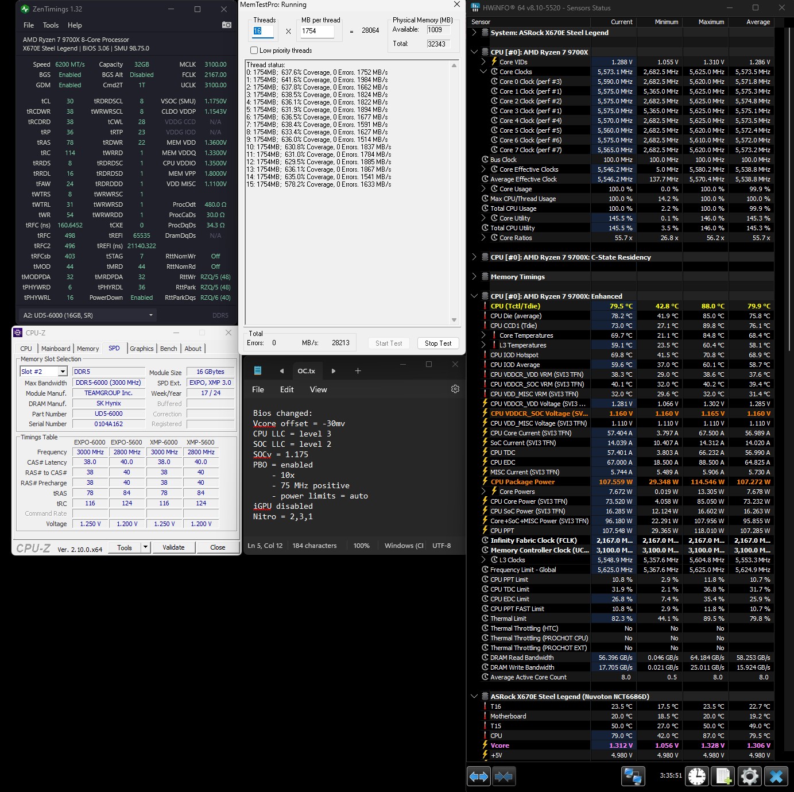Open HWiNFO remote network monitoring icon
The image size is (794, 792).
(633, 776)
